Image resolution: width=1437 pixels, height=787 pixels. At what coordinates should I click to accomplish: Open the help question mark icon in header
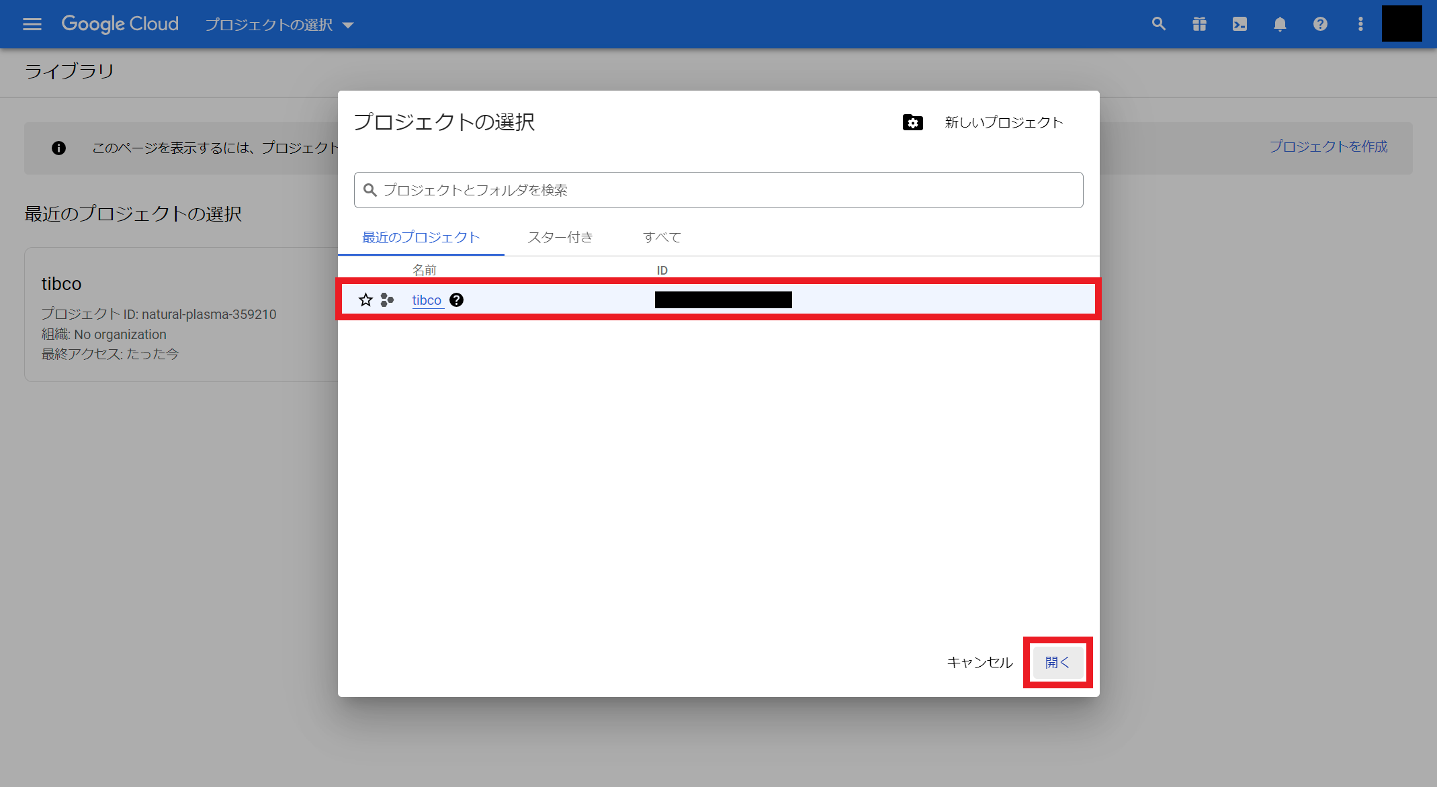click(1320, 24)
